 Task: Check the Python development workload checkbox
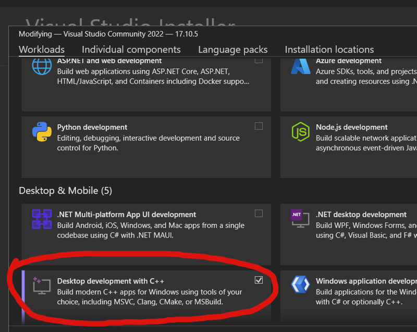(259, 126)
